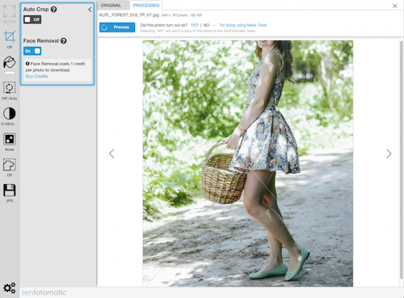Answer NO to photo turned out ok

point(206,25)
